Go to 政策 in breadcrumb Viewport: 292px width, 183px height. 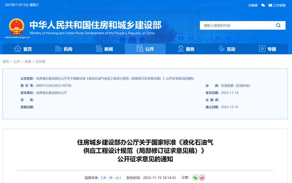point(28,61)
